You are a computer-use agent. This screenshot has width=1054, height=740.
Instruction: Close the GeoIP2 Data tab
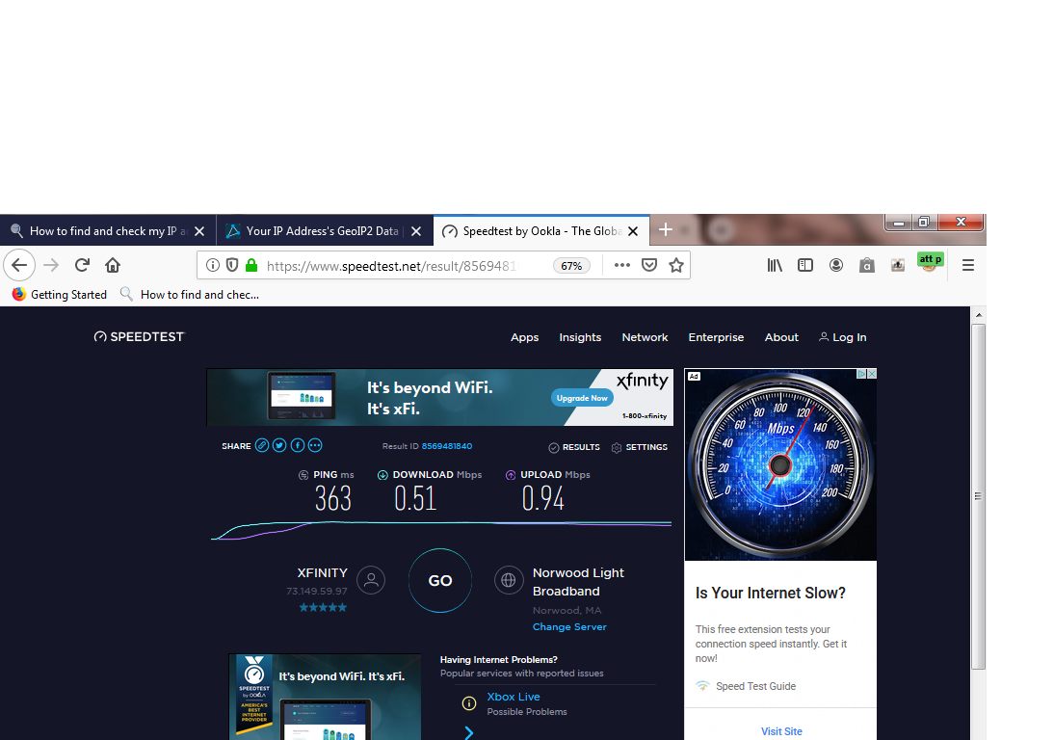pyautogui.click(x=416, y=231)
